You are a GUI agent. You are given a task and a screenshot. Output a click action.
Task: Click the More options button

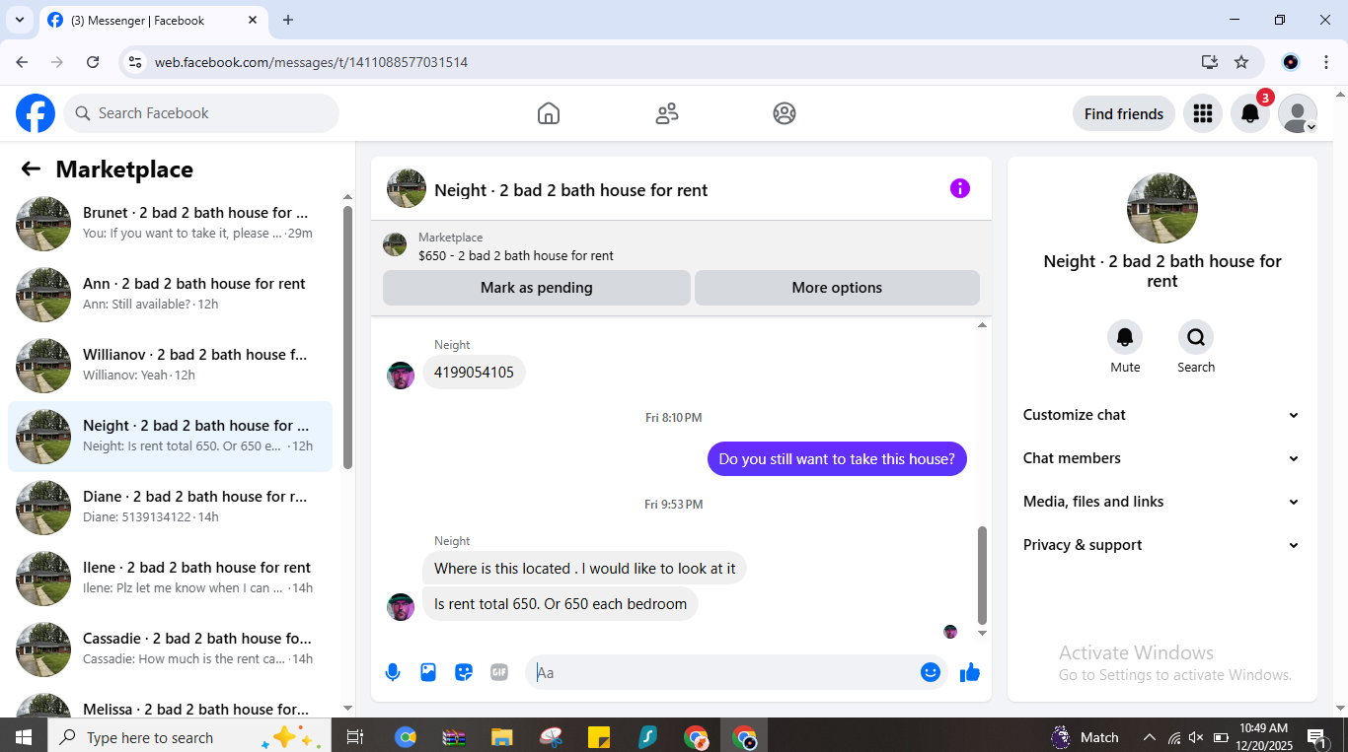pos(837,288)
